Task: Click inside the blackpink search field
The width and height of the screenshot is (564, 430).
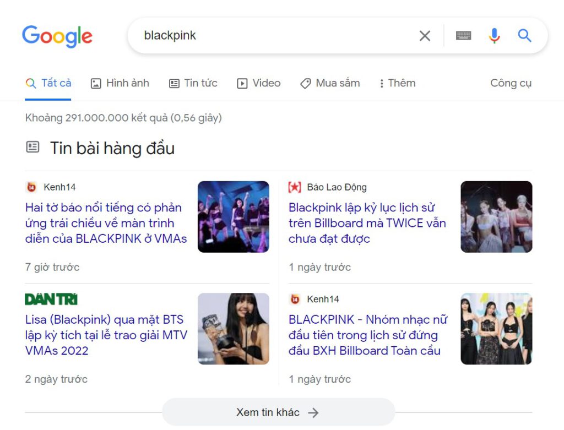Action: pyautogui.click(x=248, y=35)
